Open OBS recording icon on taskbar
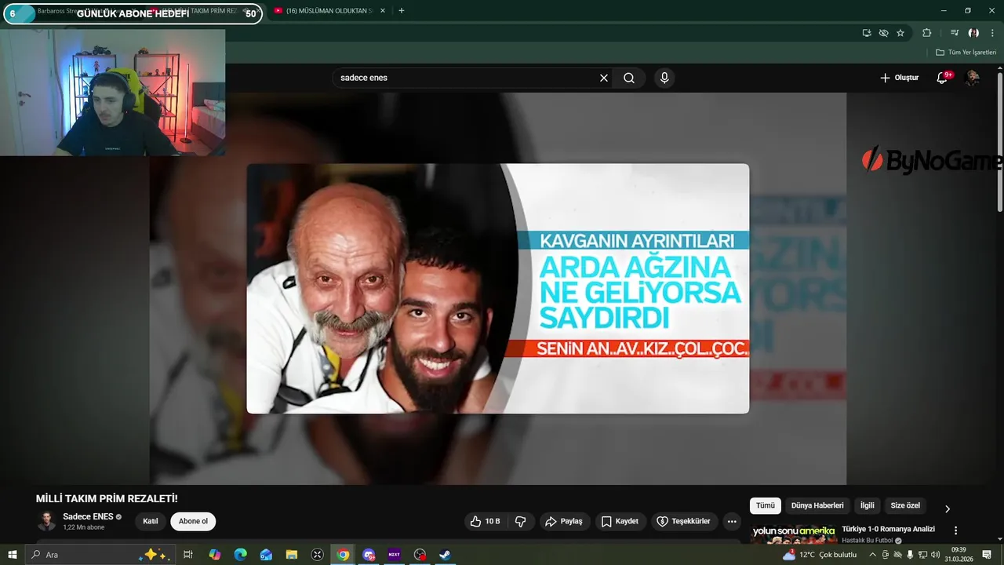 coord(420,555)
